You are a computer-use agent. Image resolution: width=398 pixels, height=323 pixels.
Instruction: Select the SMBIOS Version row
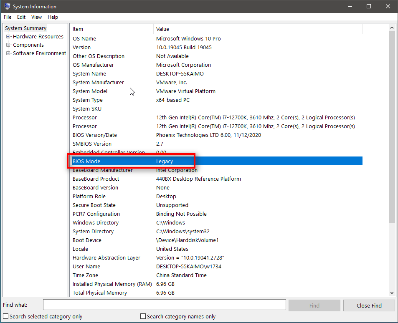[216, 144]
